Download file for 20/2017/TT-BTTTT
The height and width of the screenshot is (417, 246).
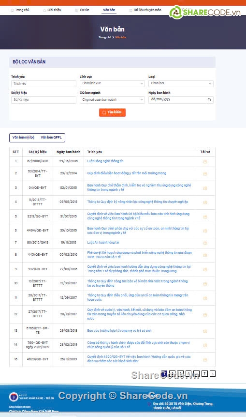coord(205,298)
